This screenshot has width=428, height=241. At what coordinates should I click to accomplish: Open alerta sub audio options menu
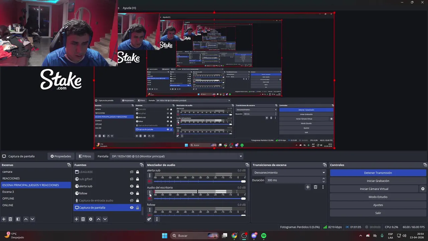click(149, 175)
